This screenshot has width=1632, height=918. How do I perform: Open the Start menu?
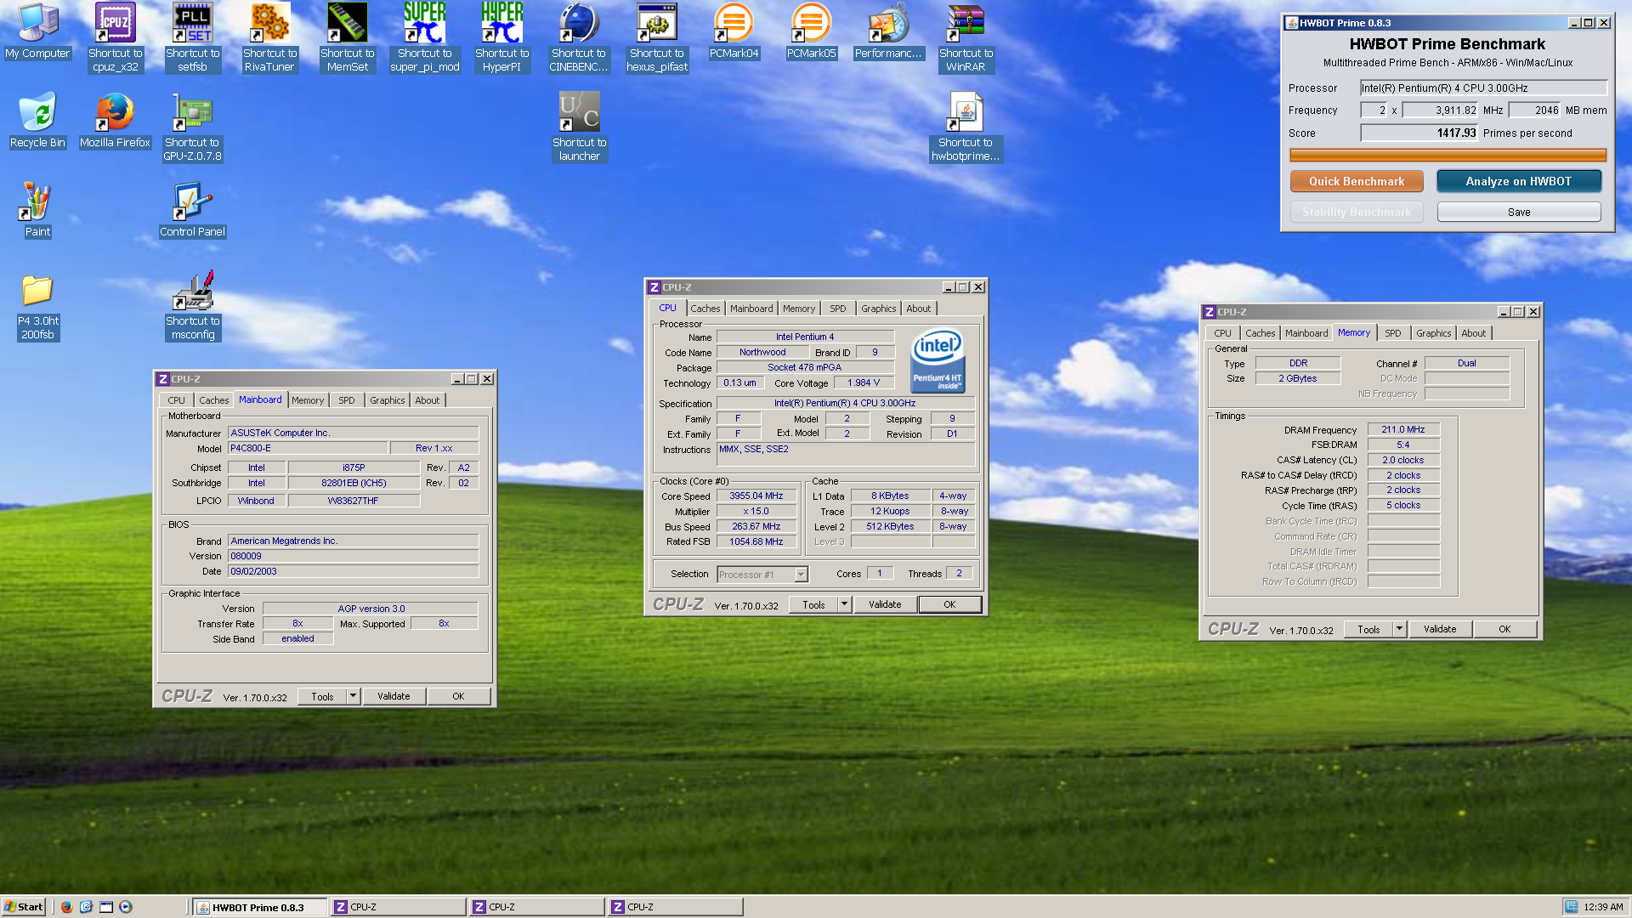(24, 907)
